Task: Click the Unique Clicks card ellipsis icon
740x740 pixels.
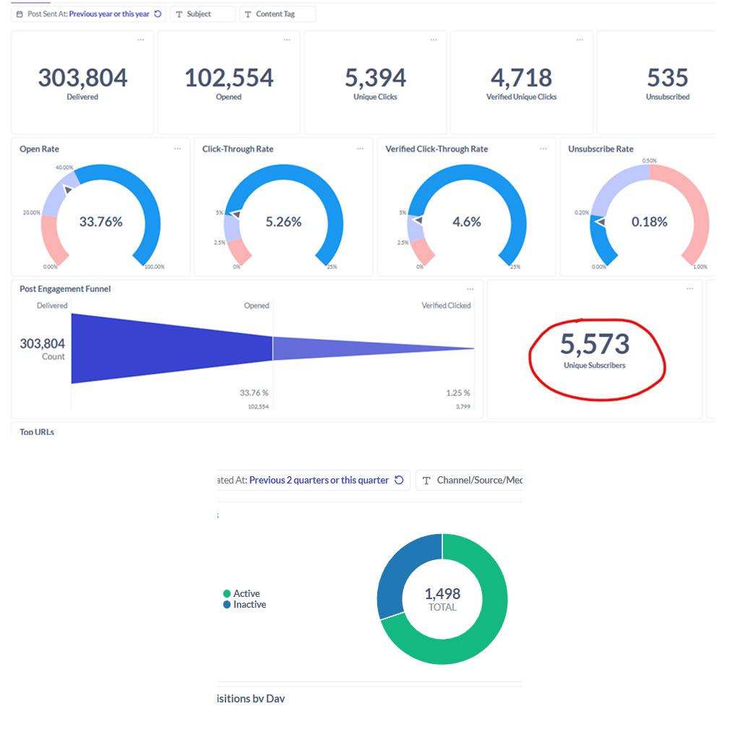Action: [434, 40]
